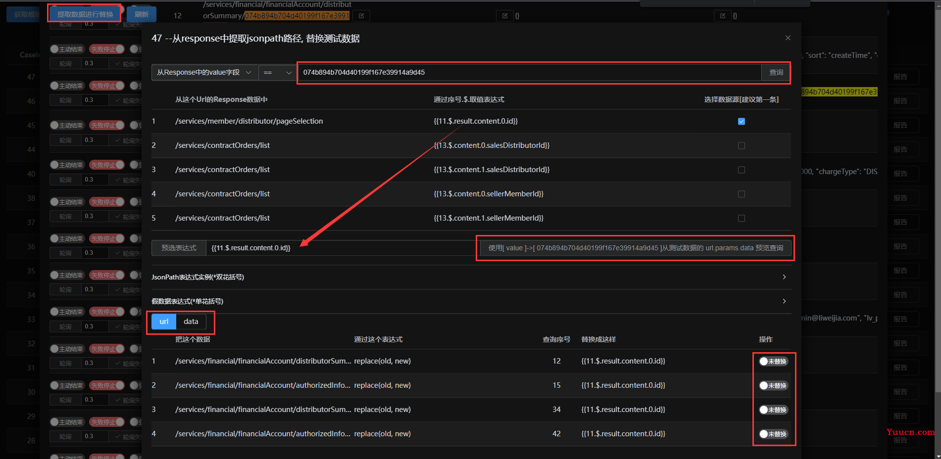Viewport: 941px width, 459px height.
Task: Click 报告 button for case 47
Action: point(900,77)
